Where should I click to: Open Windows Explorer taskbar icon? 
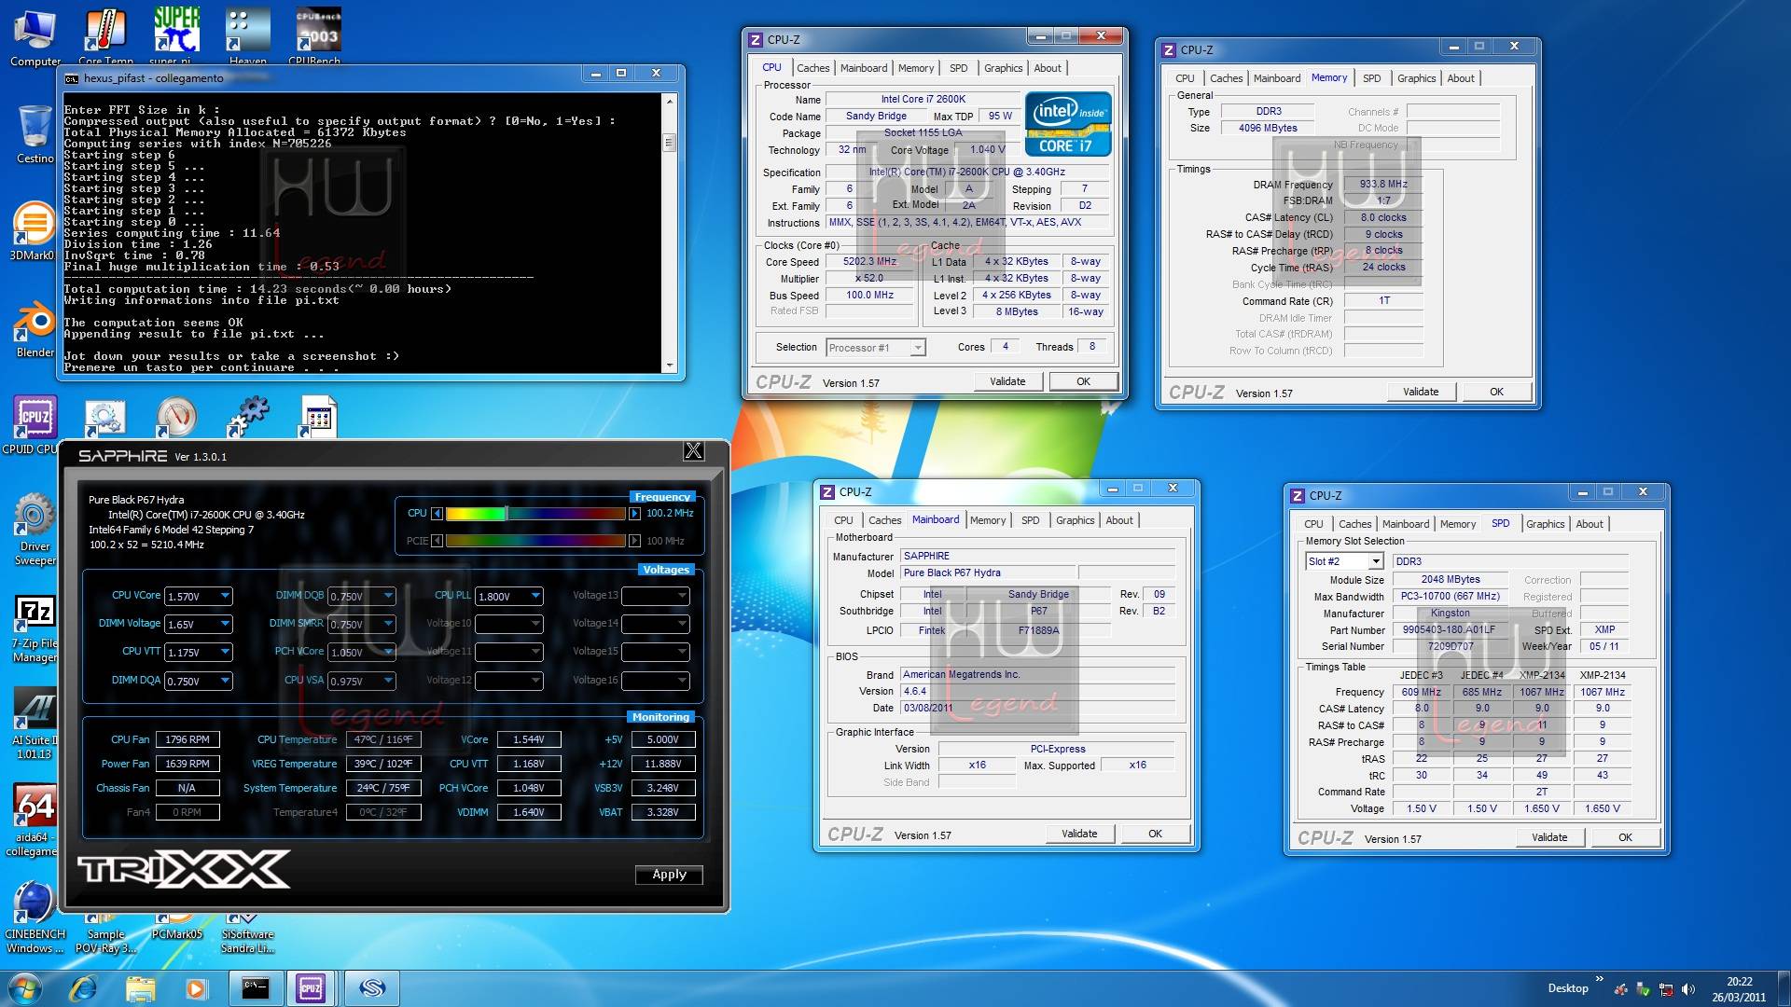(140, 987)
